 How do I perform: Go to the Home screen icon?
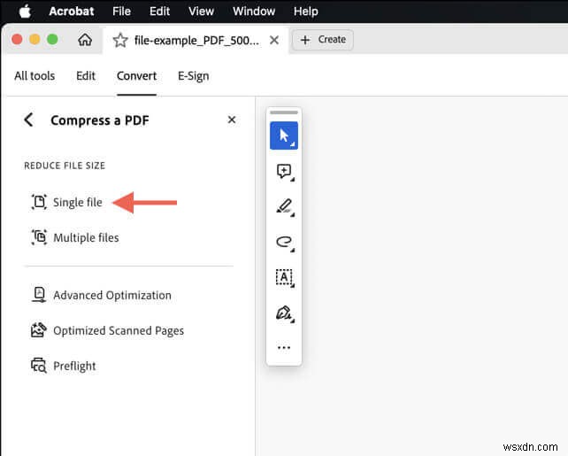click(85, 40)
